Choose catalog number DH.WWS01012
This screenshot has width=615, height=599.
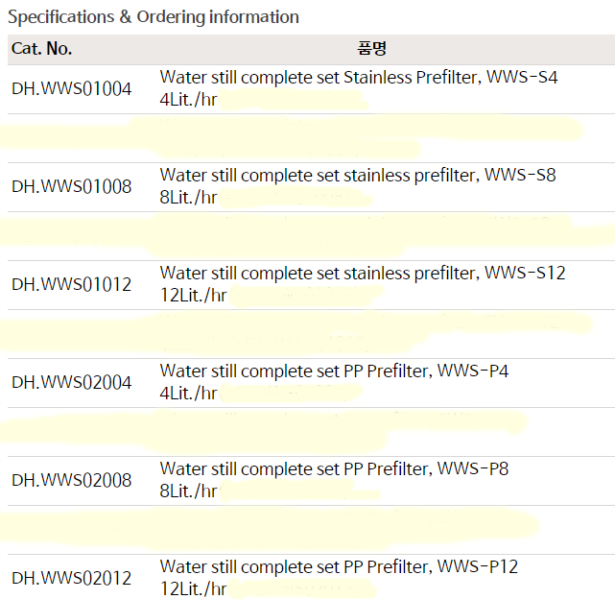(x=72, y=285)
